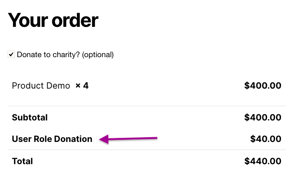This screenshot has width=296, height=173.
Task: Click the "× 4" product quantity
Action: [x=82, y=86]
